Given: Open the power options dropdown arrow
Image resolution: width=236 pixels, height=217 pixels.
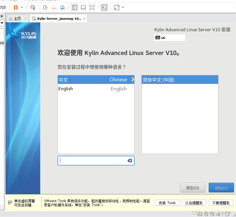Looking at the screenshot, I should (x=22, y=7).
